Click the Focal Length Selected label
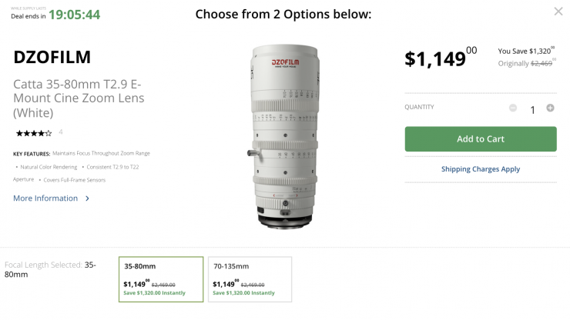Screen dimensions: 570x320 click(44, 265)
